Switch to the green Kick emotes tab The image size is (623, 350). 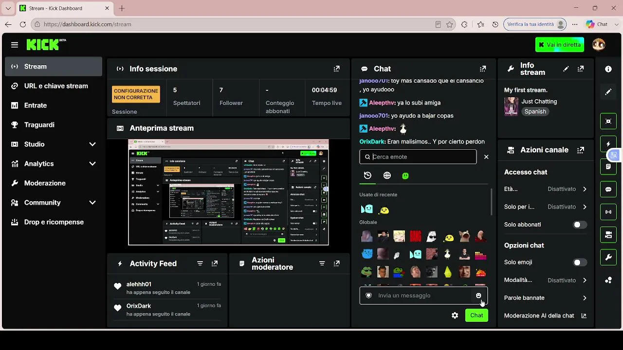[x=405, y=175]
